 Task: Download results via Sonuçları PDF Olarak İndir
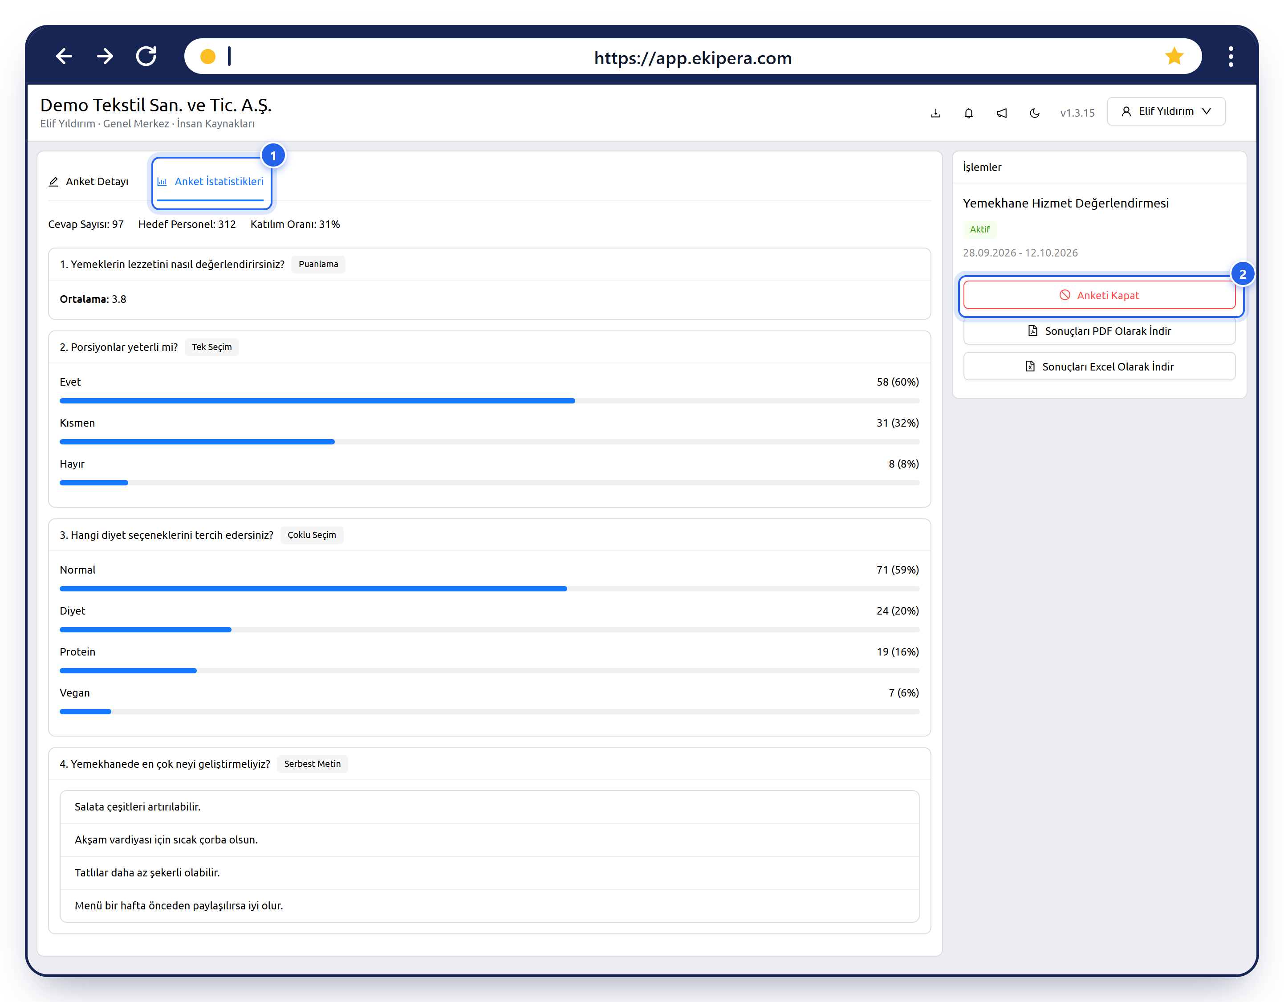[x=1099, y=331]
